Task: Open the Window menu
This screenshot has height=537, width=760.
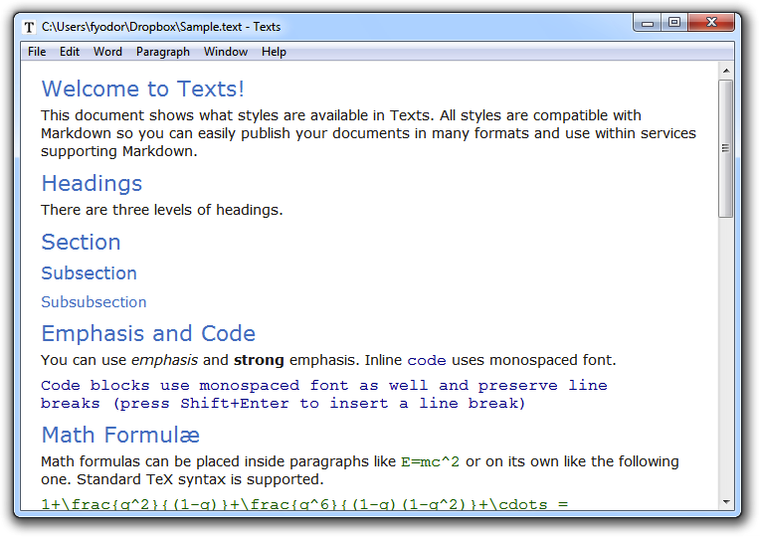Action: click(x=226, y=52)
